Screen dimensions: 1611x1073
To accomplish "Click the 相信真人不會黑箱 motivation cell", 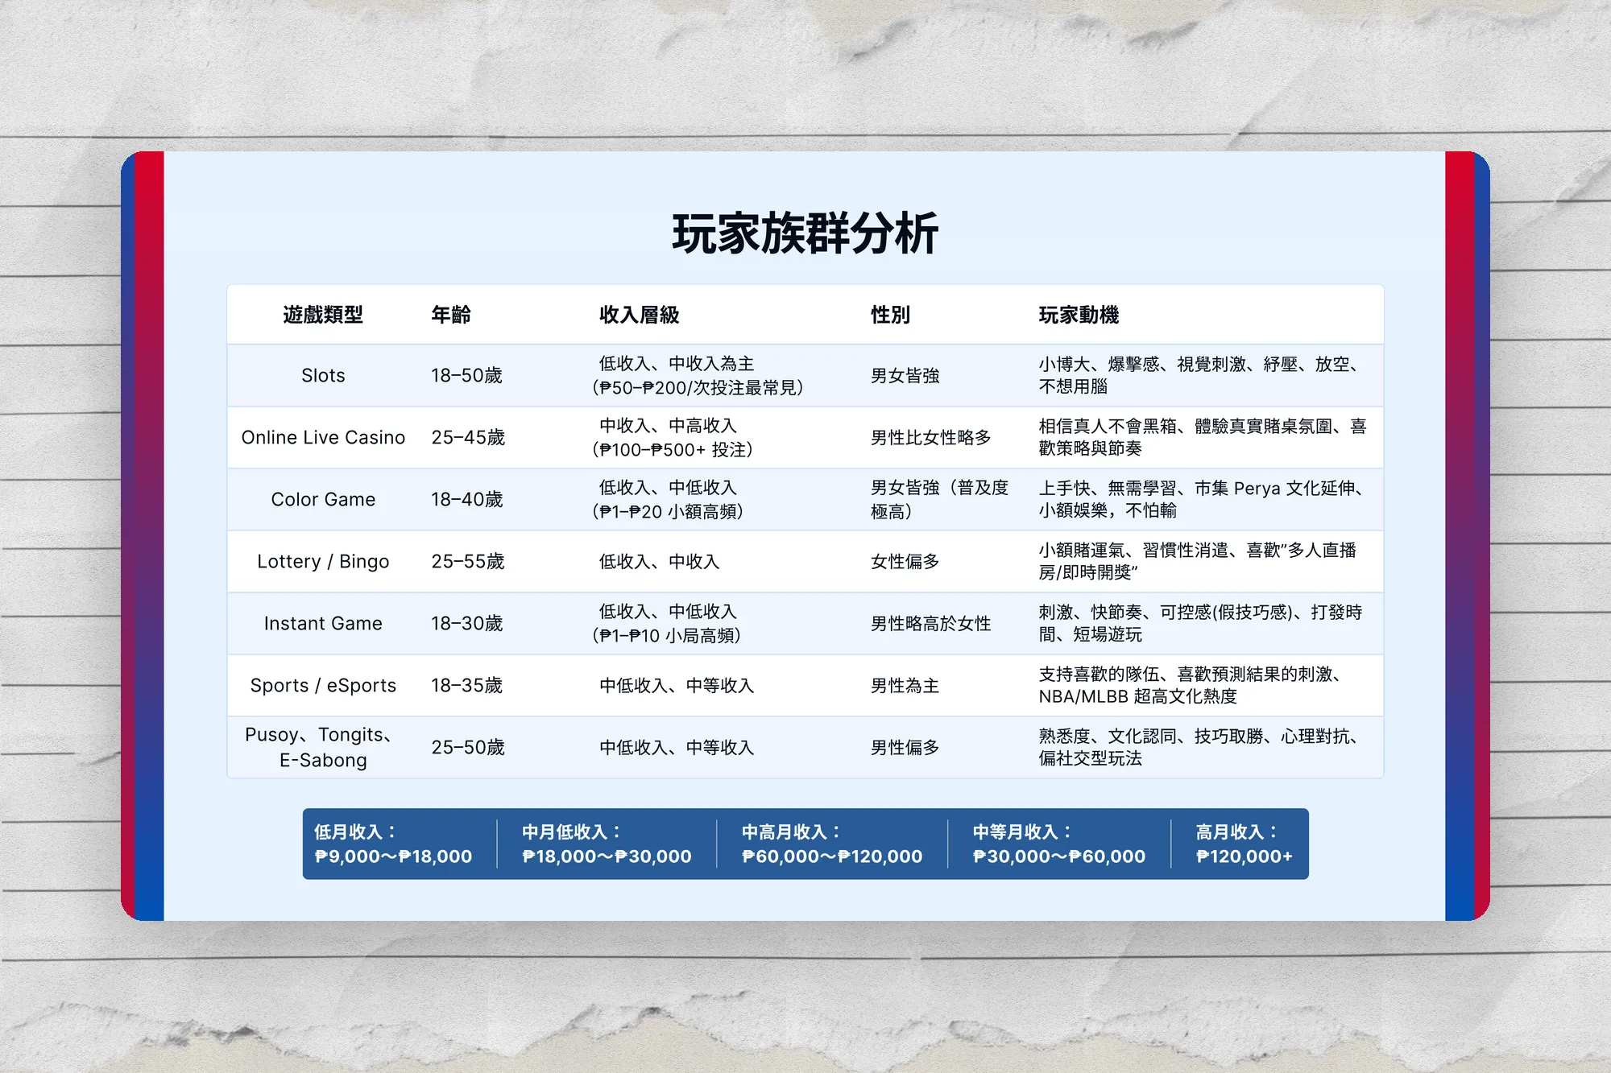I will click(x=1202, y=438).
